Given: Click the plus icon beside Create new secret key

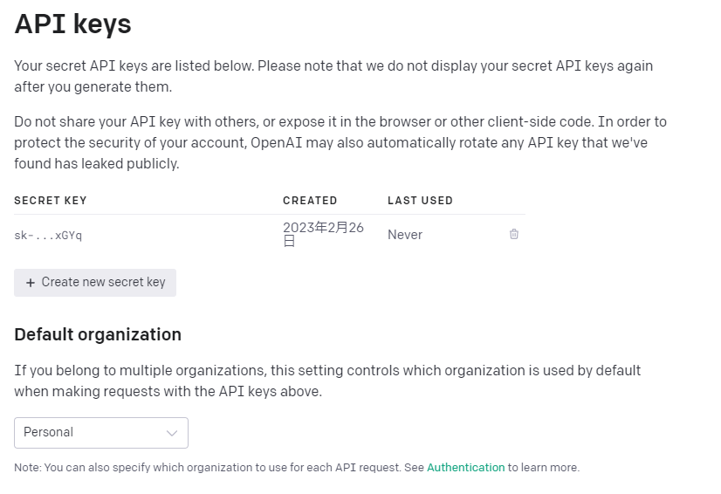Looking at the screenshot, I should [x=31, y=283].
